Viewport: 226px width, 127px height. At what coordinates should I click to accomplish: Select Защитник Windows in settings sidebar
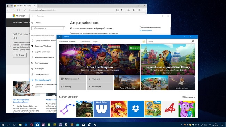point(43,46)
